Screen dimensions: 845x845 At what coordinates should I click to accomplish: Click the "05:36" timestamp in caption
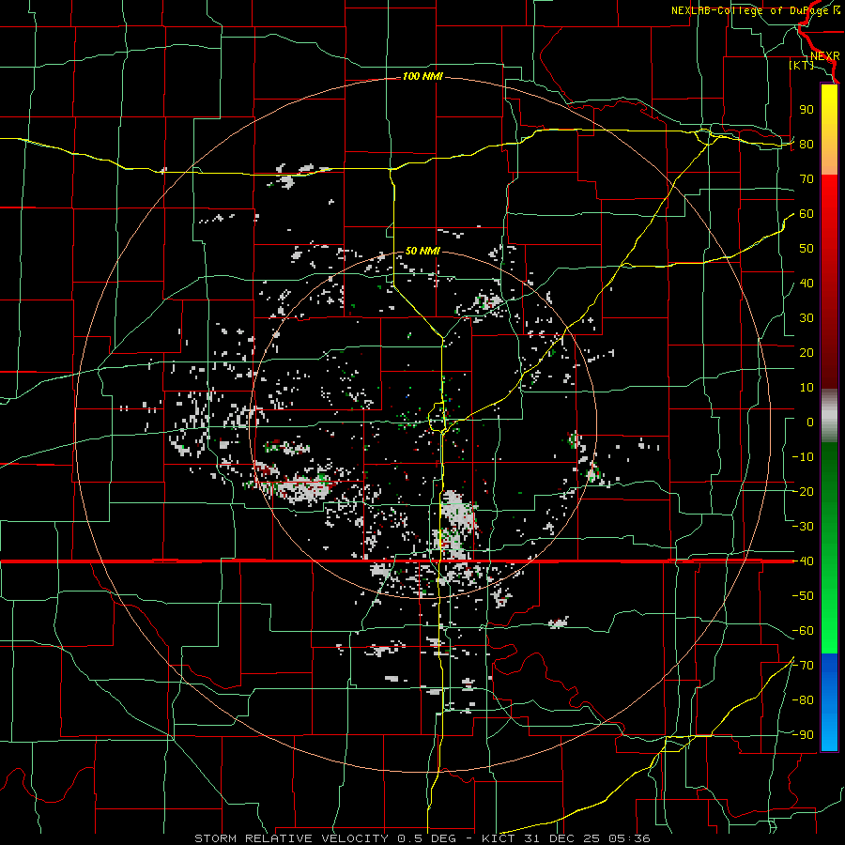pos(627,838)
